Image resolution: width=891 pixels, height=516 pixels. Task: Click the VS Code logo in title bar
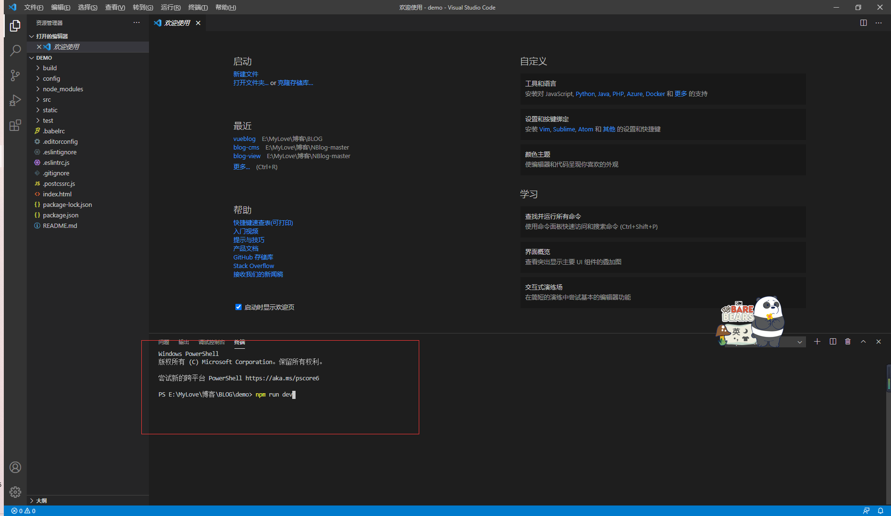coord(12,7)
